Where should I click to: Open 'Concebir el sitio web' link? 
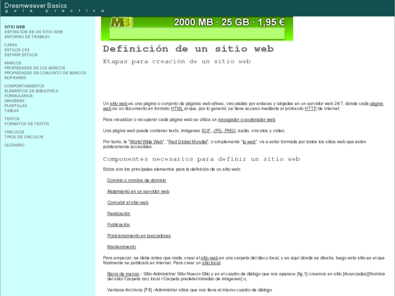[128, 203]
